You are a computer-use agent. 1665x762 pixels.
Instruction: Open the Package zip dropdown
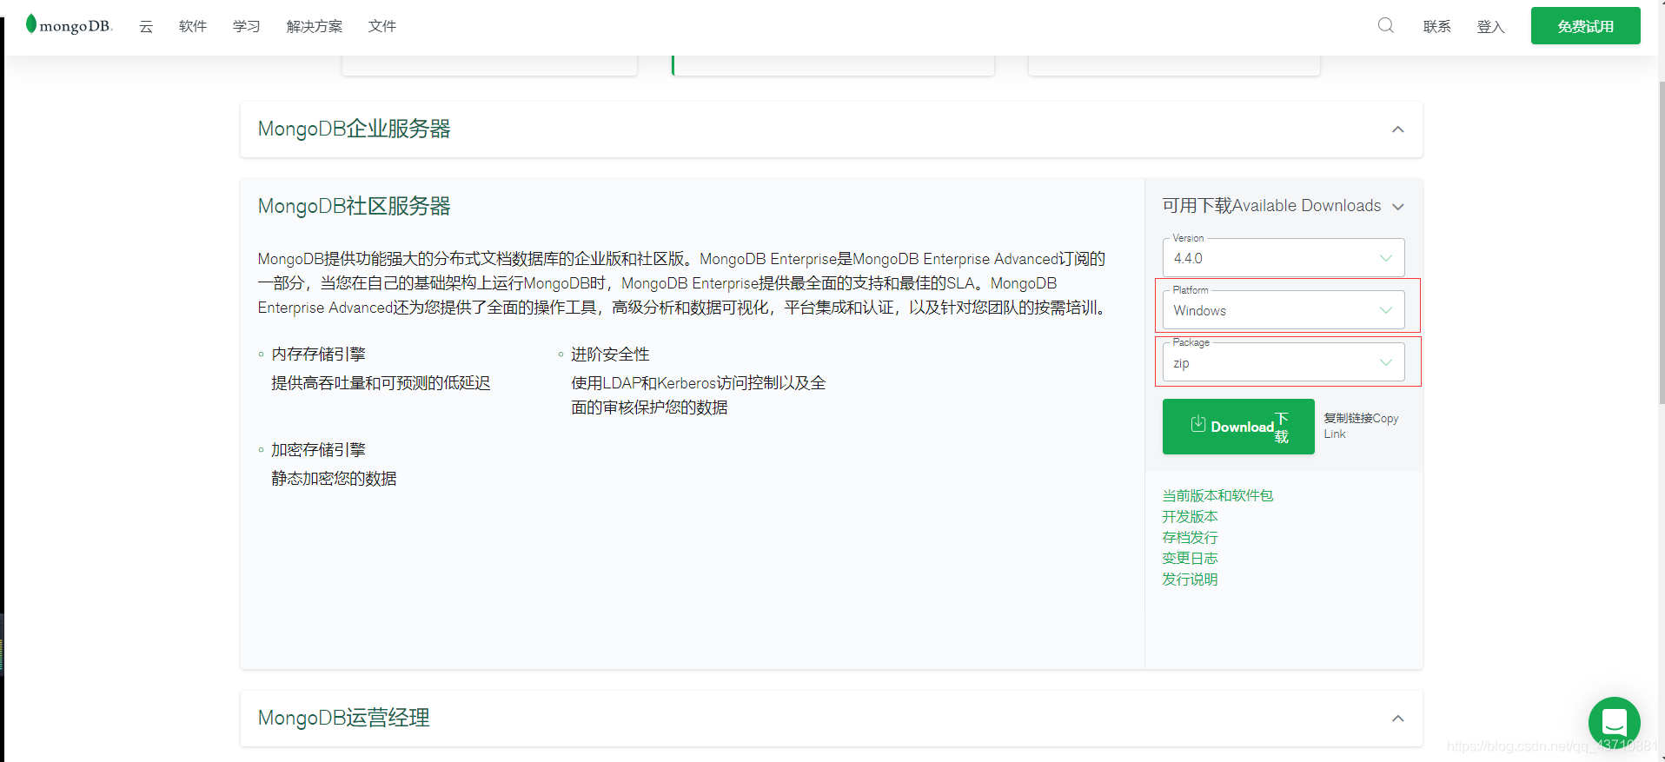pyautogui.click(x=1284, y=361)
